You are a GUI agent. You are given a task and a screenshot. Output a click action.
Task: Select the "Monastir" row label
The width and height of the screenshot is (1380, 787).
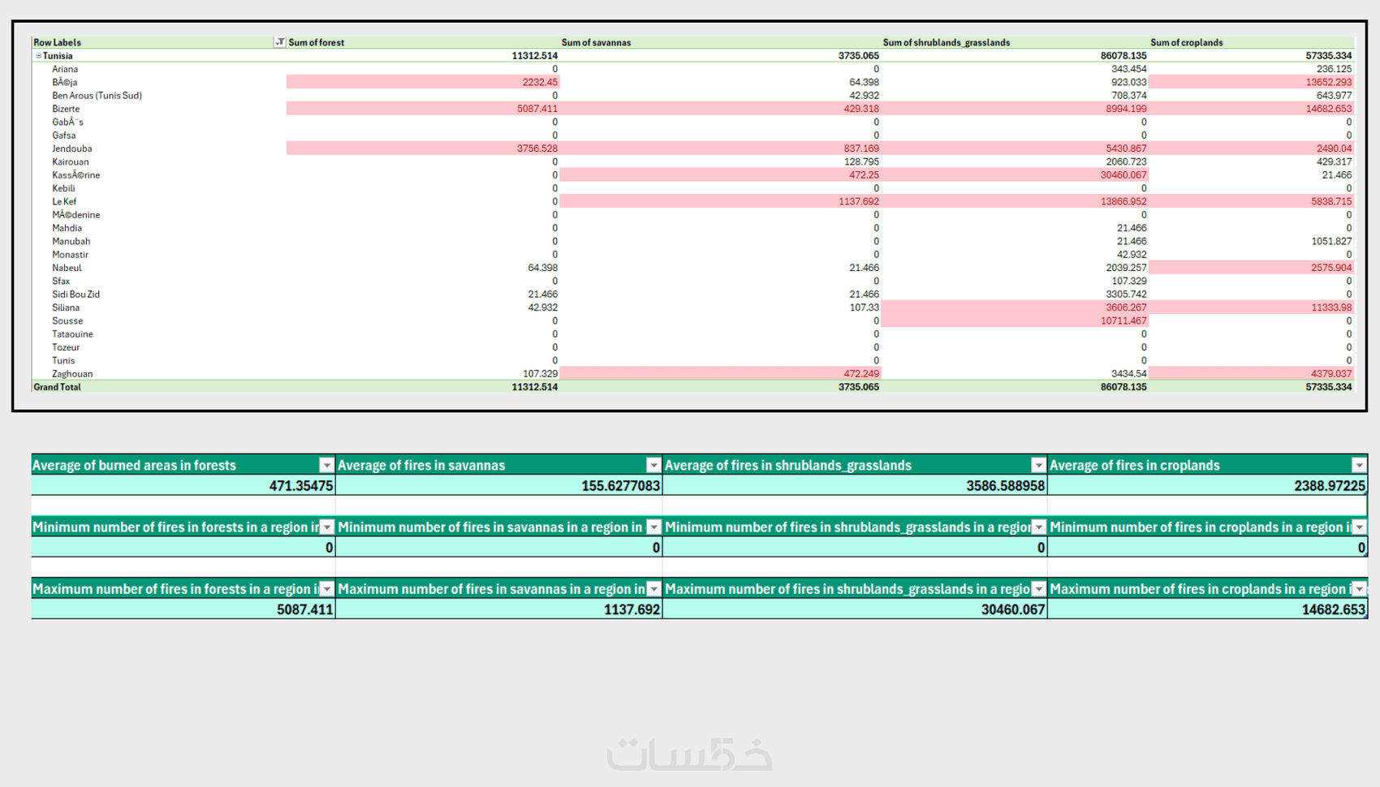click(x=71, y=255)
